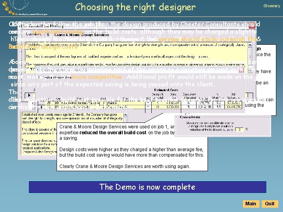Open Bid dropdown in the Railine job row
The width and height of the screenshot is (283, 212).
(148, 103)
